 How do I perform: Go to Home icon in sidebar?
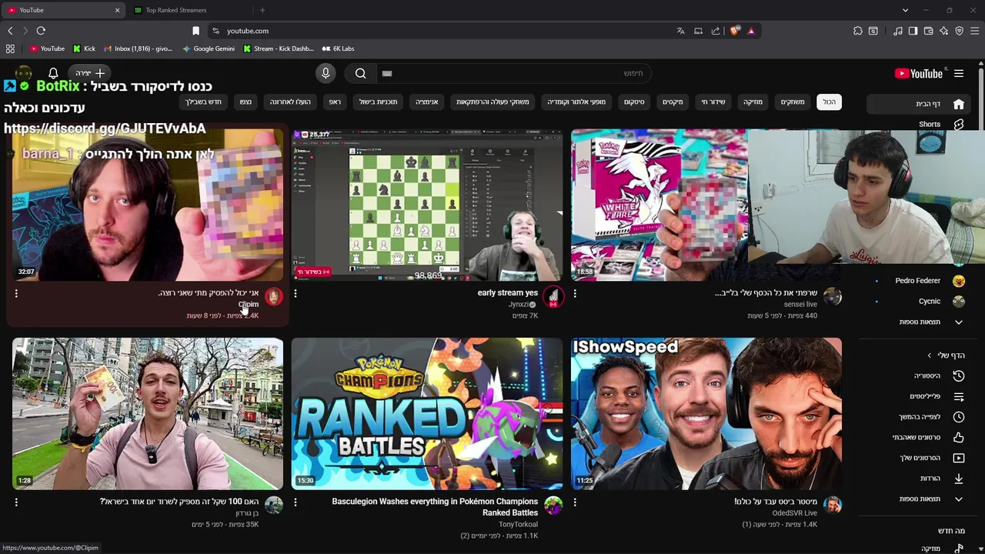959,104
